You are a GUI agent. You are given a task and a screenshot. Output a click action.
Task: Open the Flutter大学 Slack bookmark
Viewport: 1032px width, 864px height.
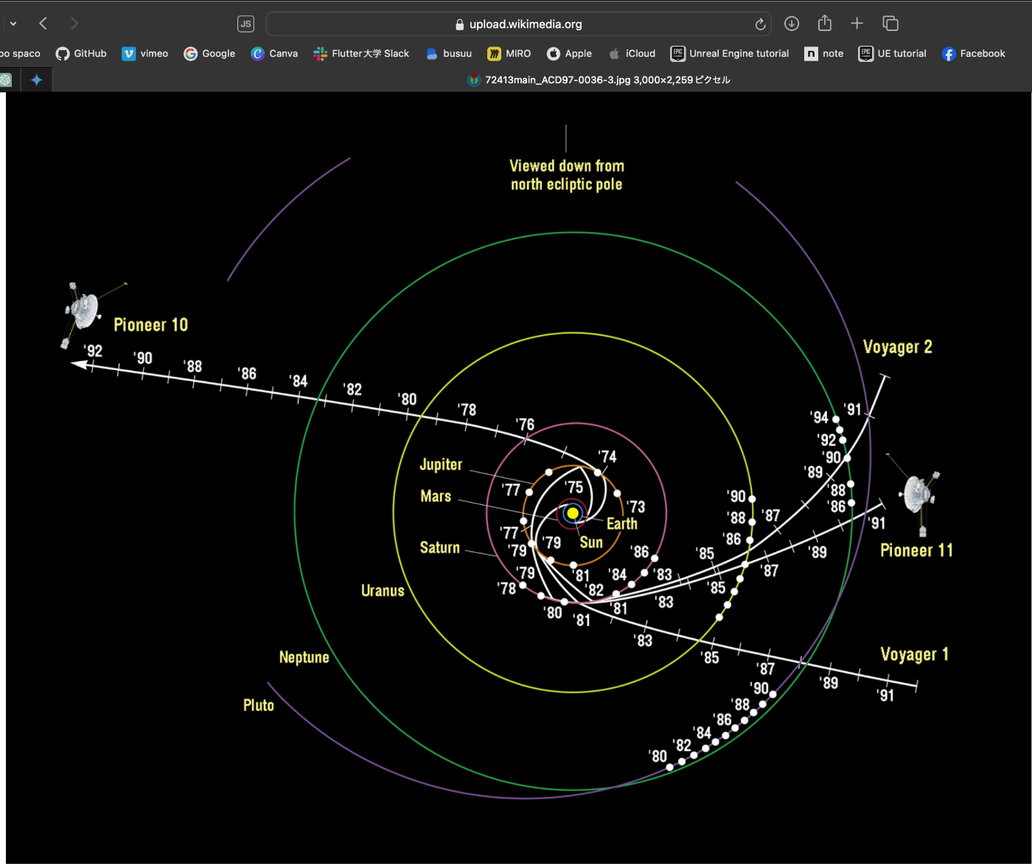[x=361, y=53]
